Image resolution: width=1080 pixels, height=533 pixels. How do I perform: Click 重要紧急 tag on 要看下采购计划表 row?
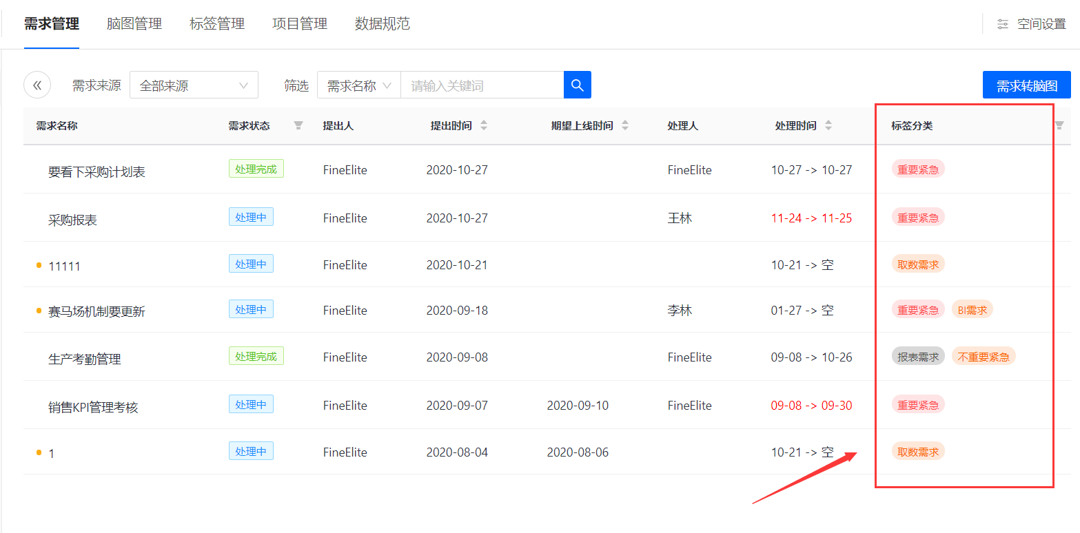point(918,169)
